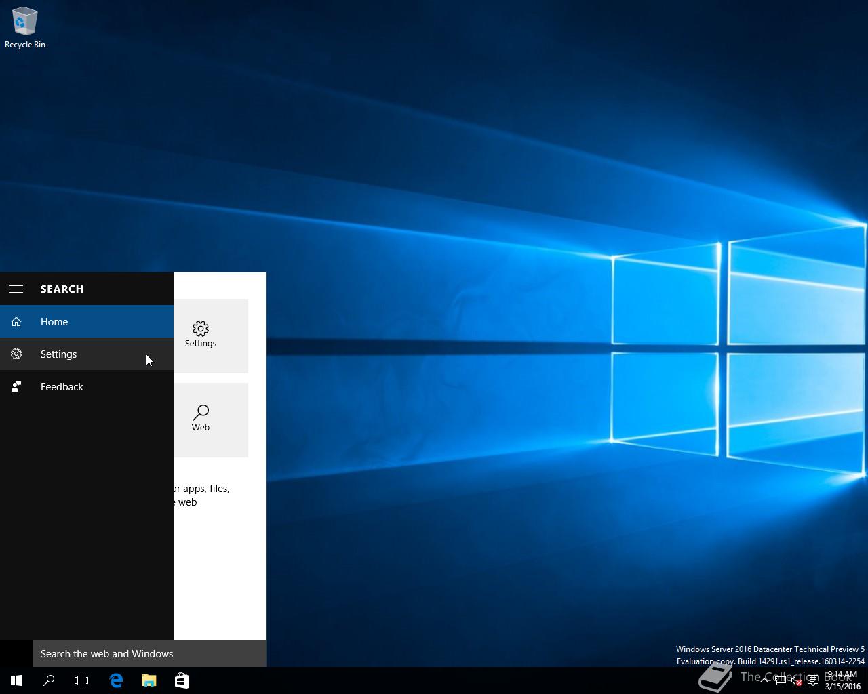
Task: Collapse the search pane via hamburger icon
Action: 16,289
